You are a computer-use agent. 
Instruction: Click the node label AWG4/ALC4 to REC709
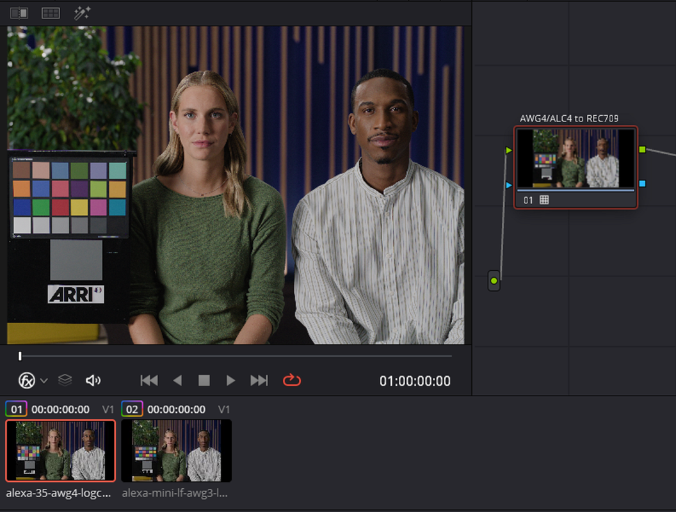[569, 118]
